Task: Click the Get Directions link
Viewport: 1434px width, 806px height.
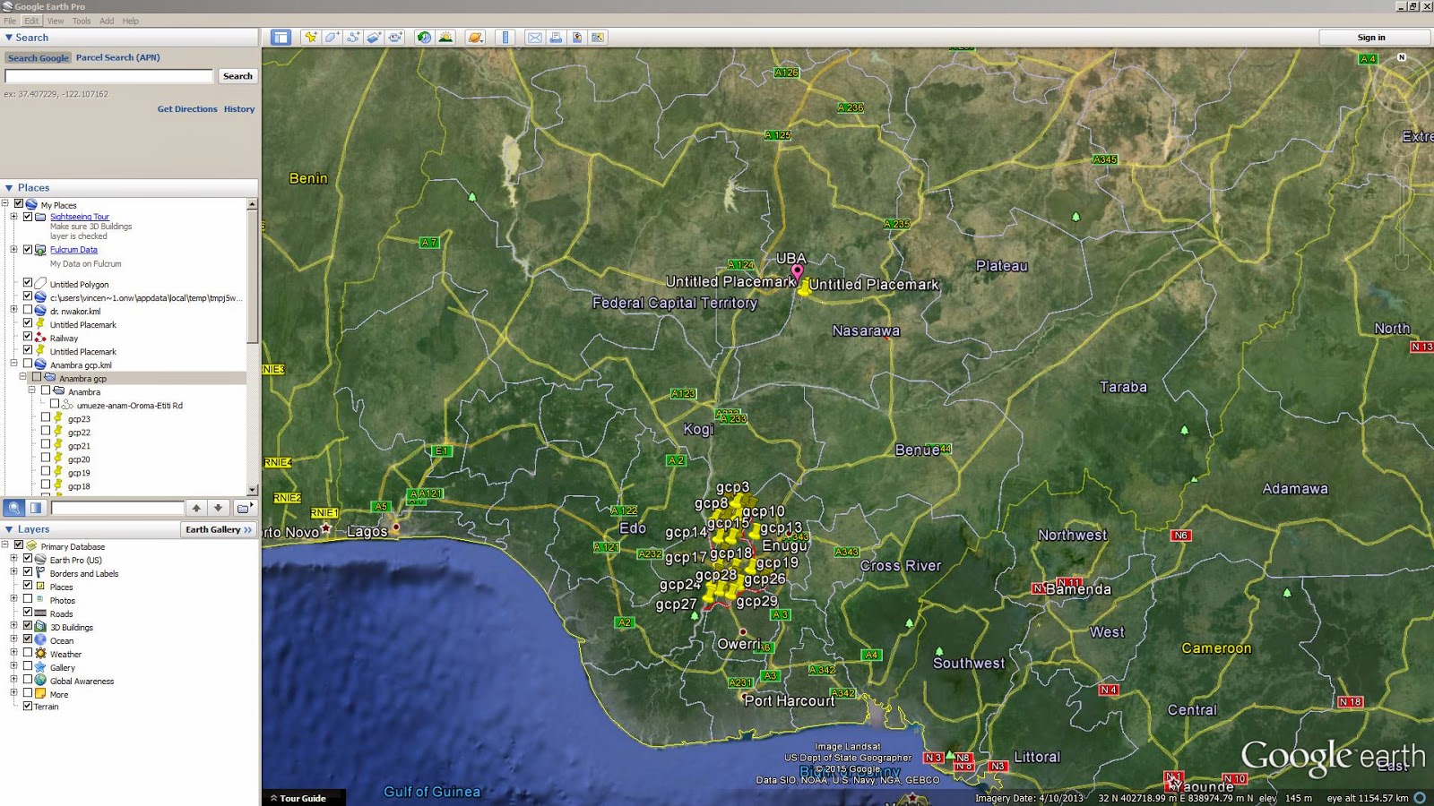Action: click(x=187, y=109)
